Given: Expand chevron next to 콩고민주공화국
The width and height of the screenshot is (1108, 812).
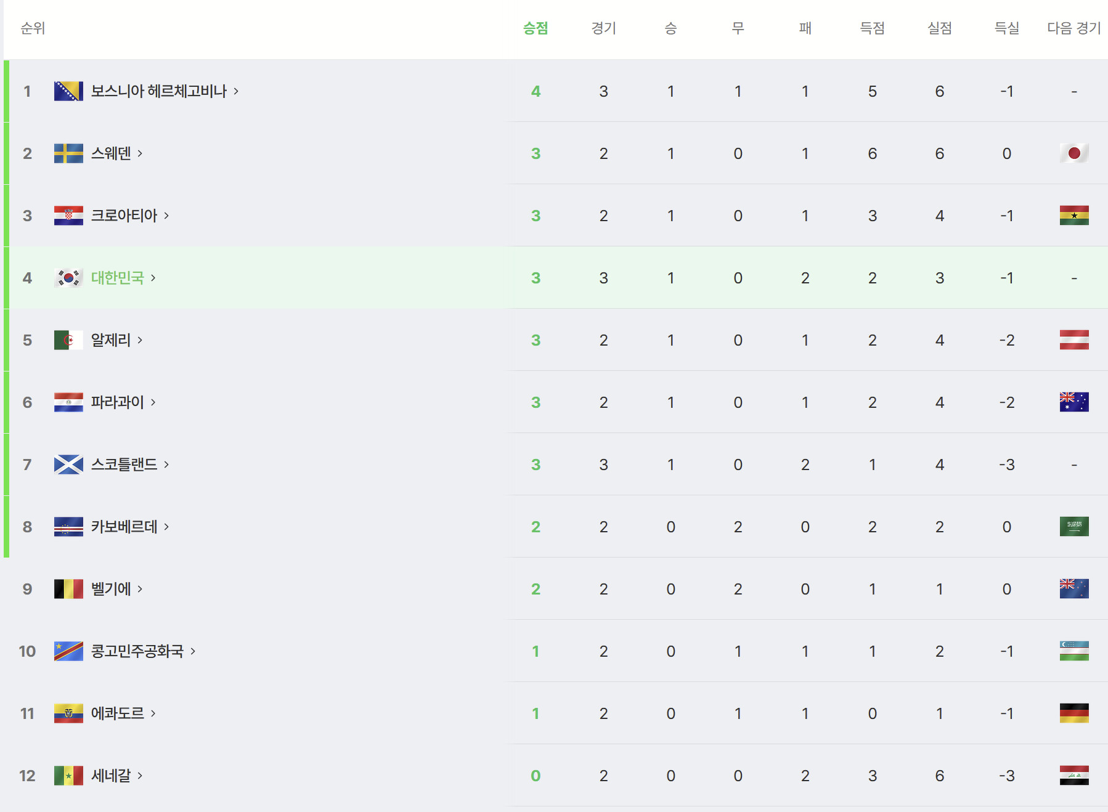Looking at the screenshot, I should [x=193, y=651].
